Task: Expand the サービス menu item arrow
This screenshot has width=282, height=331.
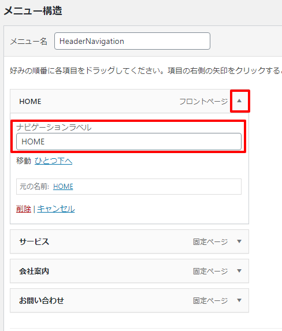Action: [x=239, y=241]
